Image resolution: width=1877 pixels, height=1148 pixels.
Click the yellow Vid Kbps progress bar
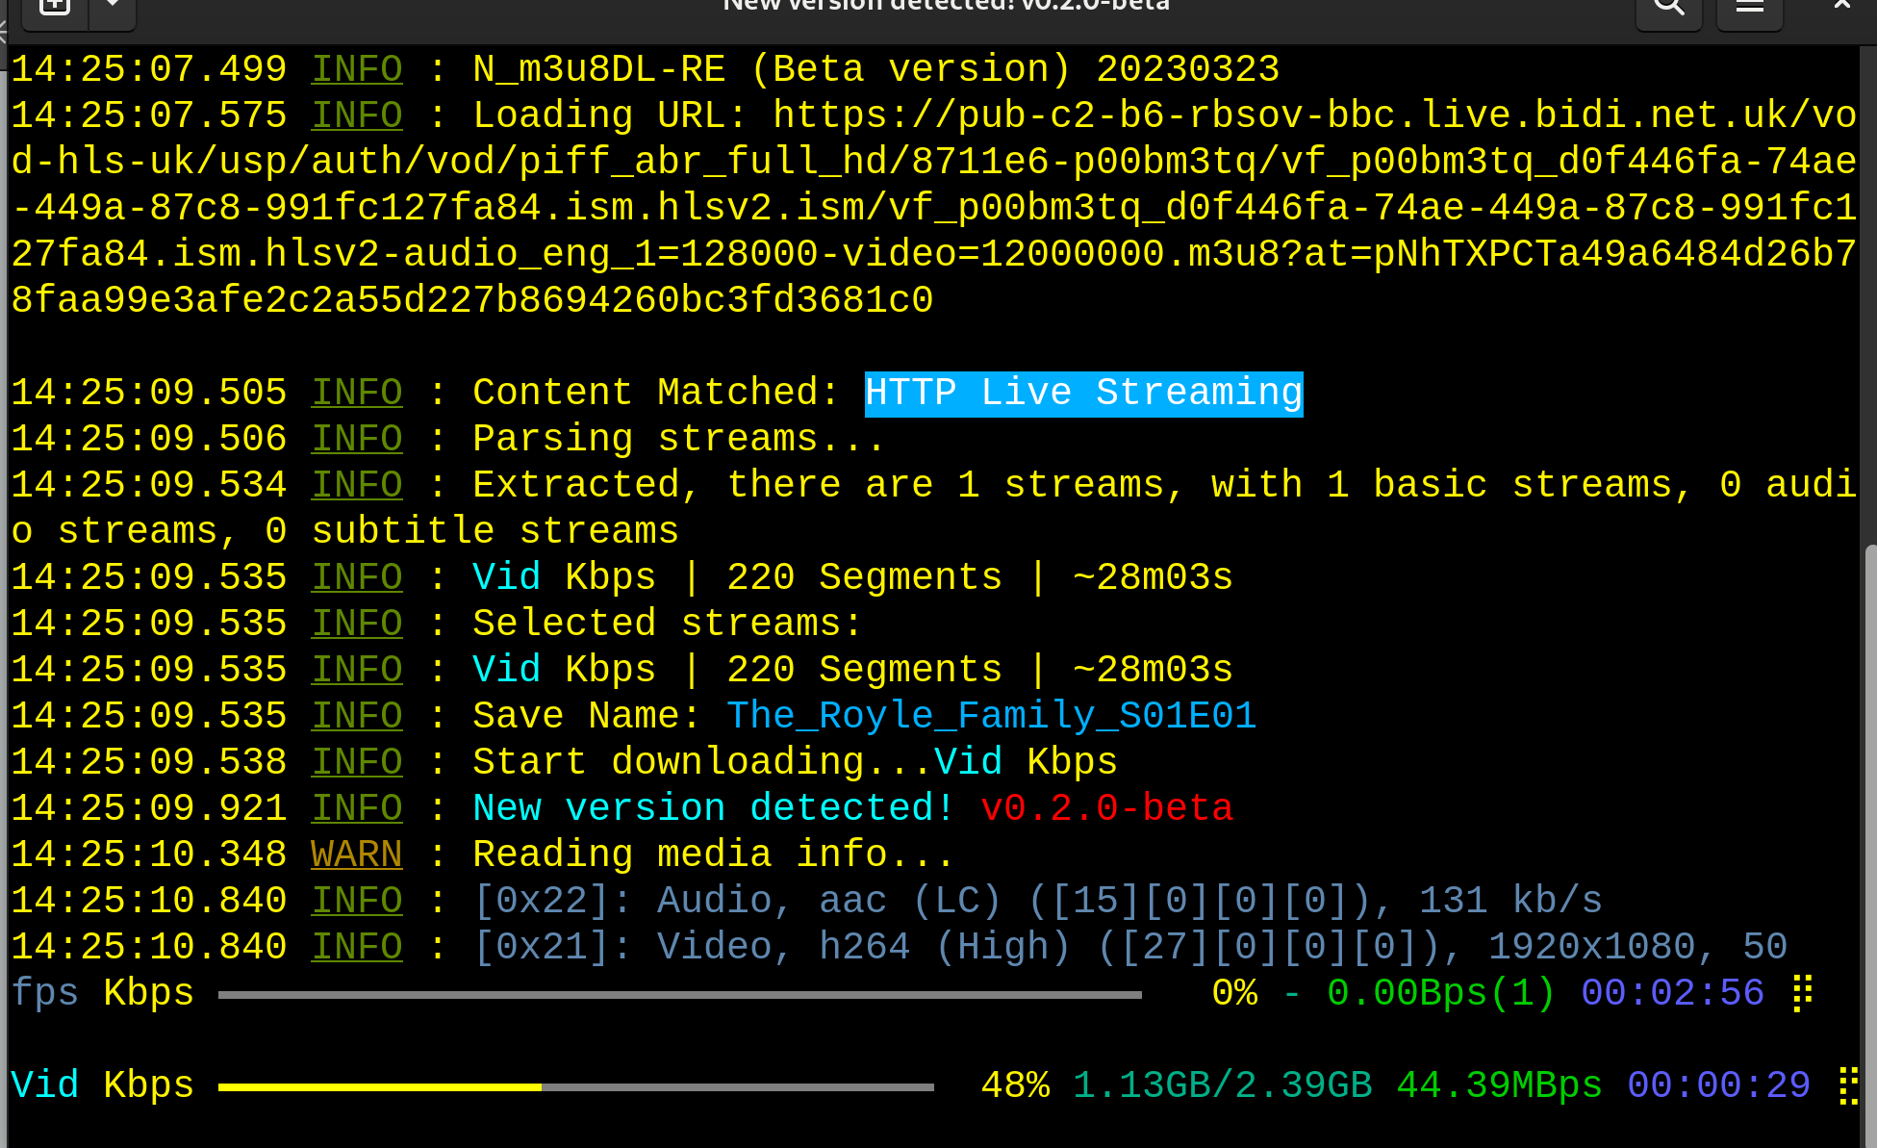pos(380,1086)
